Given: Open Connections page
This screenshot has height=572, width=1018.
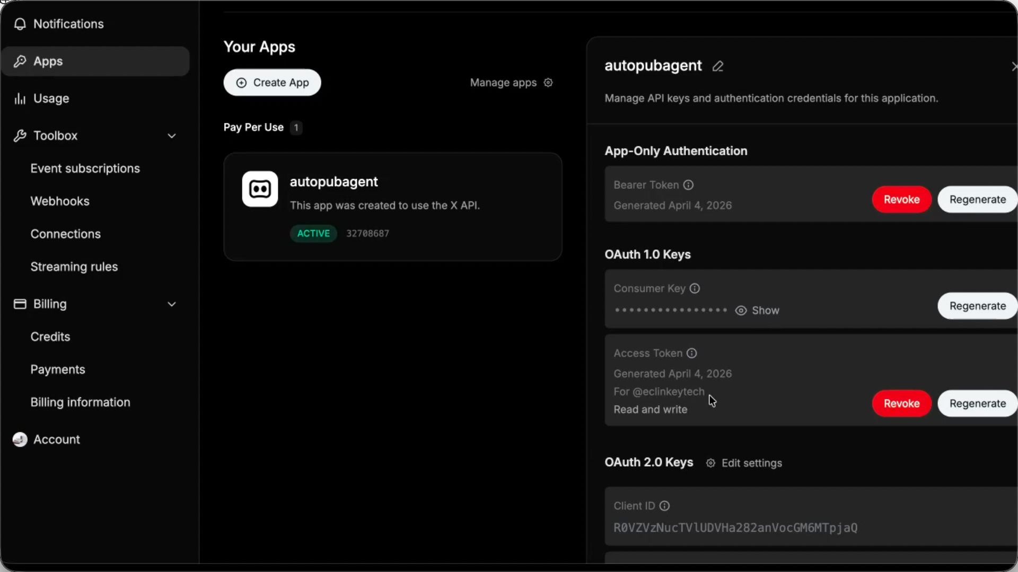Looking at the screenshot, I should 66,234.
